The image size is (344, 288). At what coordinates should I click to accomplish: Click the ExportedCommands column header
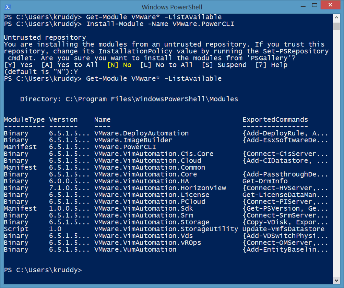pos(275,120)
